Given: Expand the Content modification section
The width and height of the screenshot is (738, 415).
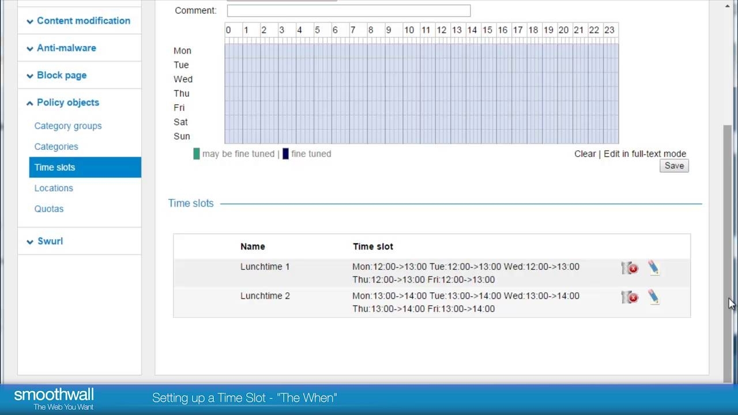Looking at the screenshot, I should (79, 21).
